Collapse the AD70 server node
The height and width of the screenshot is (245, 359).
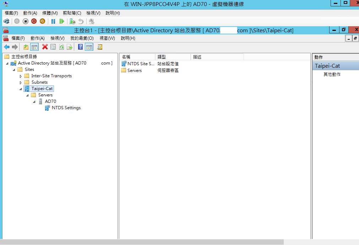(x=34, y=102)
